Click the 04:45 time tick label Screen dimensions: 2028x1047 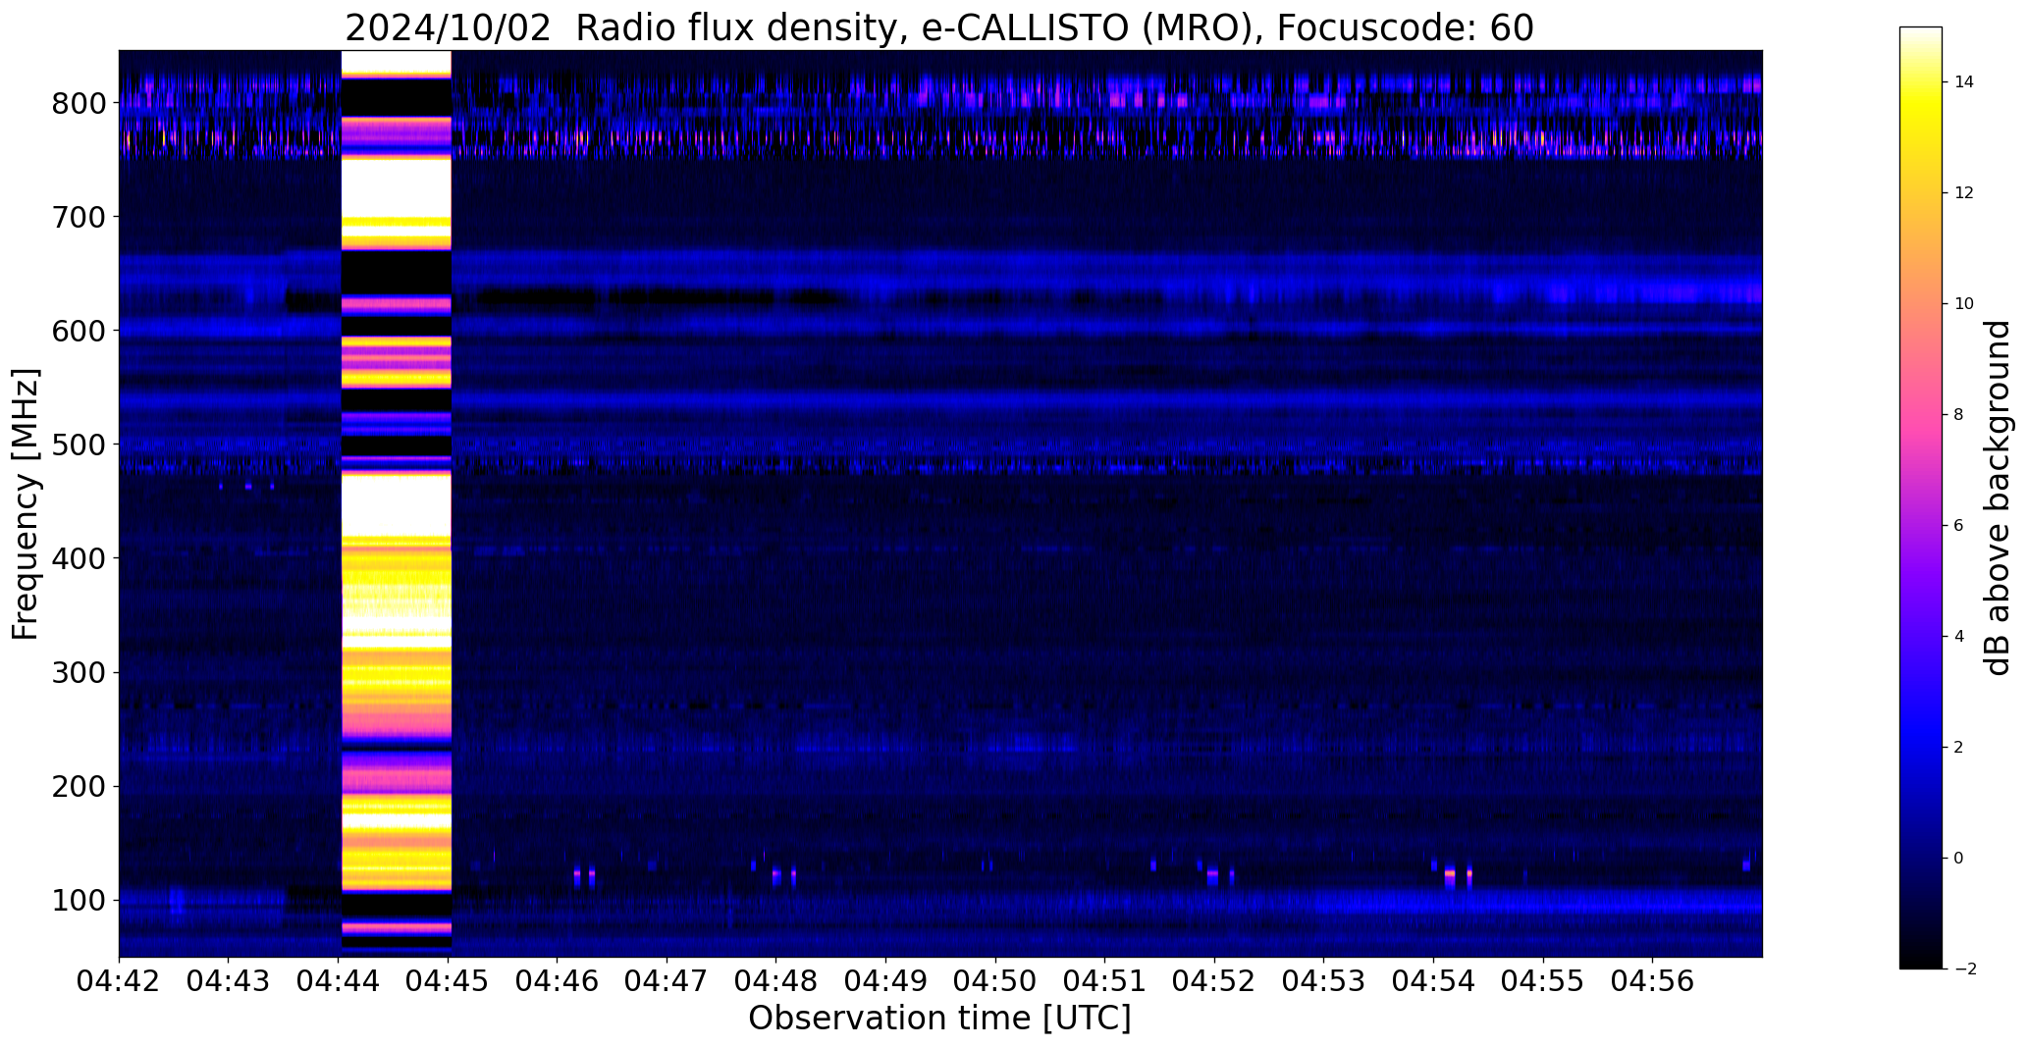[448, 981]
